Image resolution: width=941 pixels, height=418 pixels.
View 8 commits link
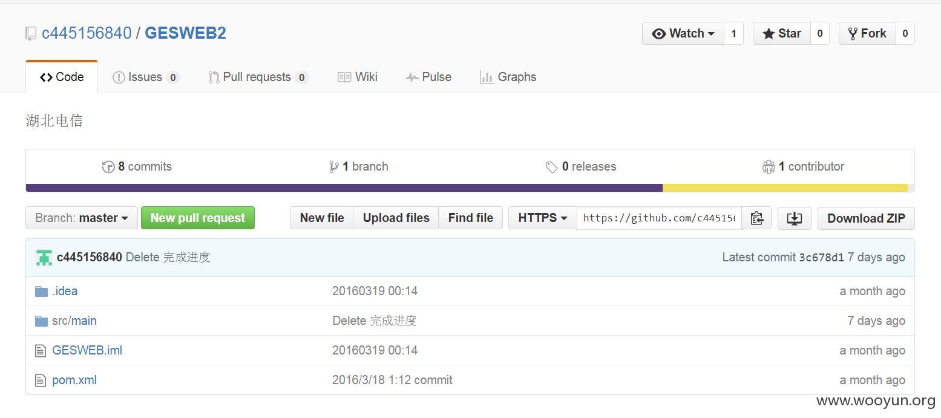(x=137, y=167)
